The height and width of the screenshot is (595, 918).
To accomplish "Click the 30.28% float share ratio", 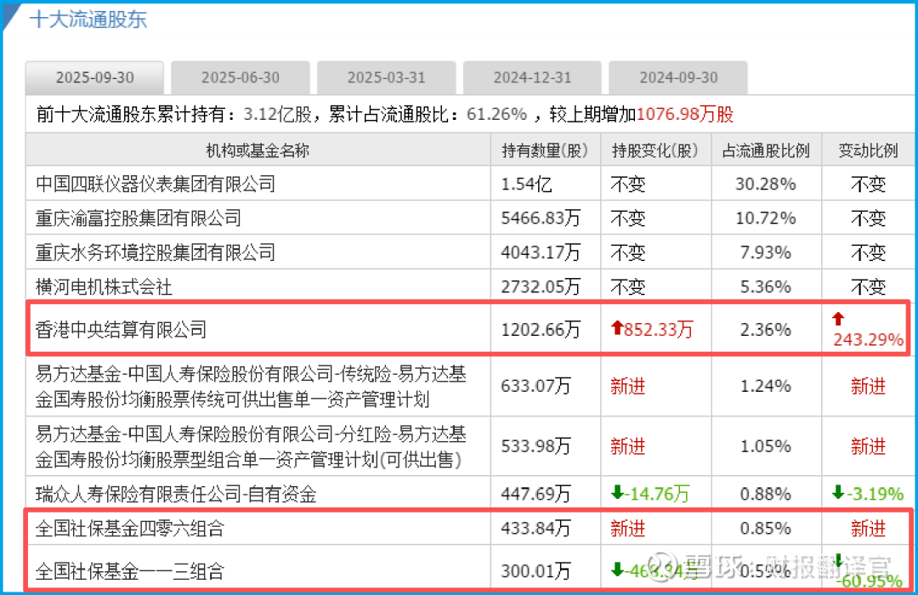I will point(765,184).
